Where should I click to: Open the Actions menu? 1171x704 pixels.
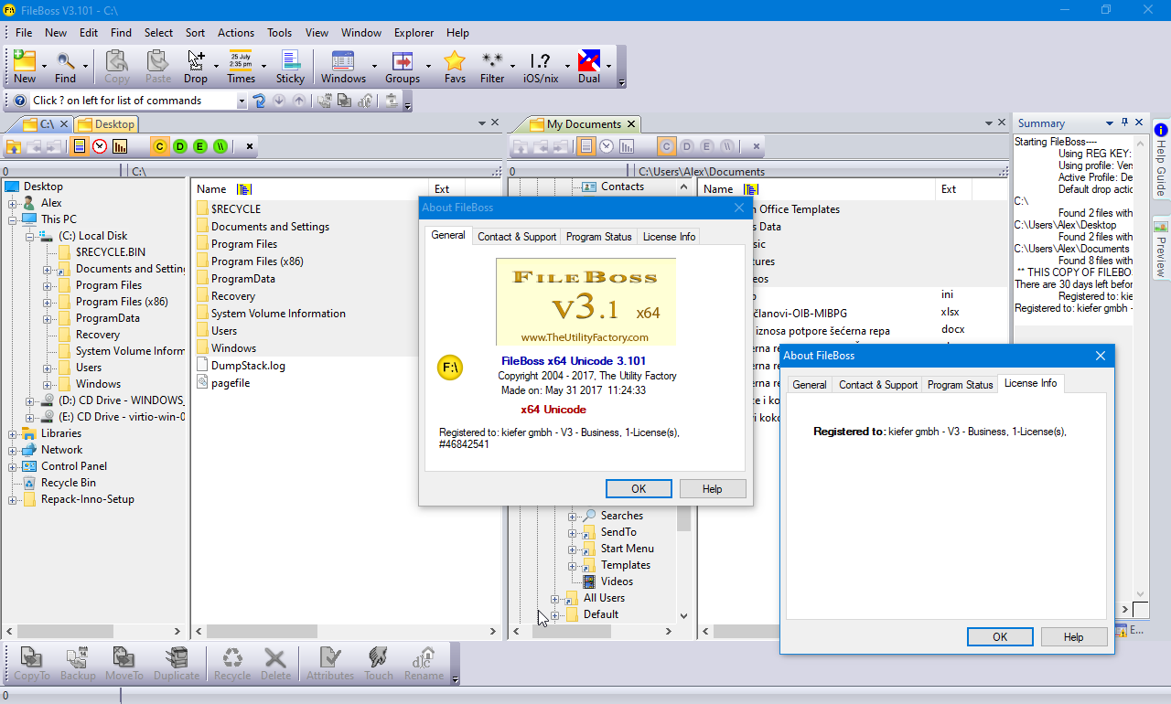point(236,32)
